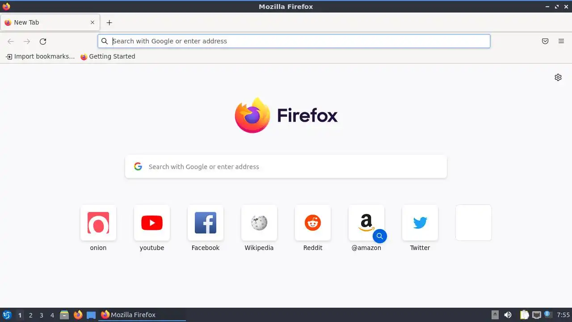Screen dimensions: 572x322
Task: Open the network tray icon
Action: tap(537, 315)
